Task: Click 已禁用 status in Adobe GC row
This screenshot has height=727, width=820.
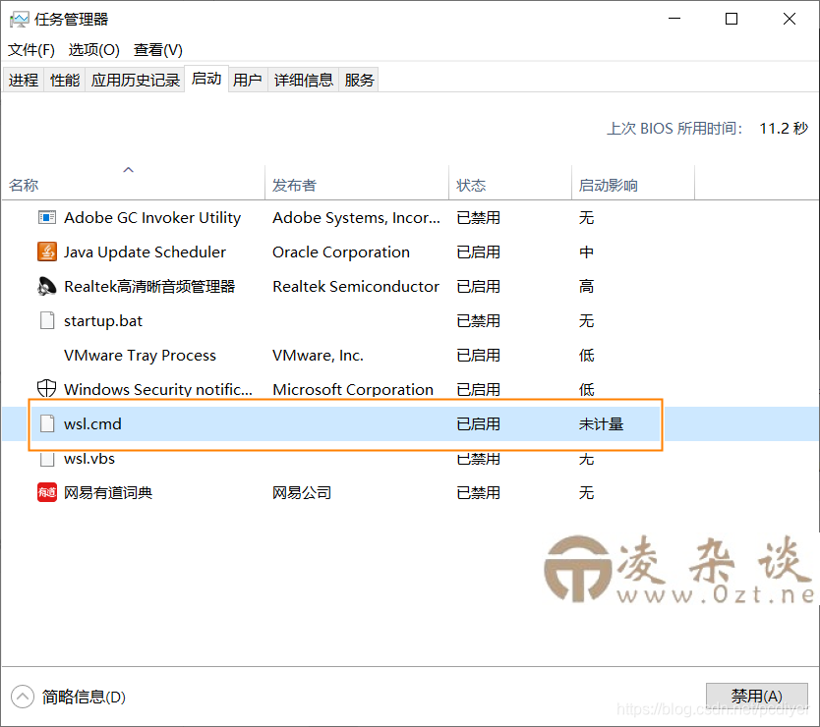Action: pos(479,217)
